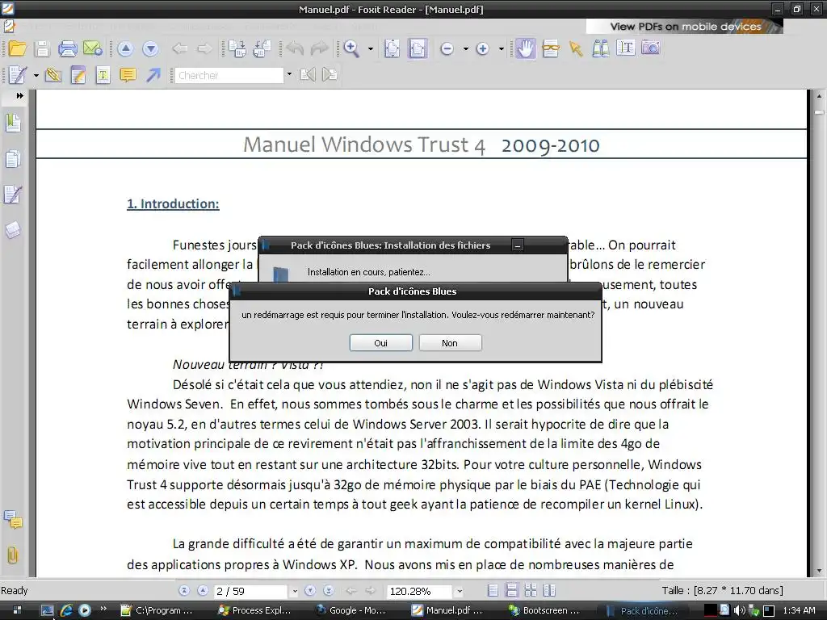The height and width of the screenshot is (620, 827).
Task: Switch to single page layout view
Action: coord(493,590)
